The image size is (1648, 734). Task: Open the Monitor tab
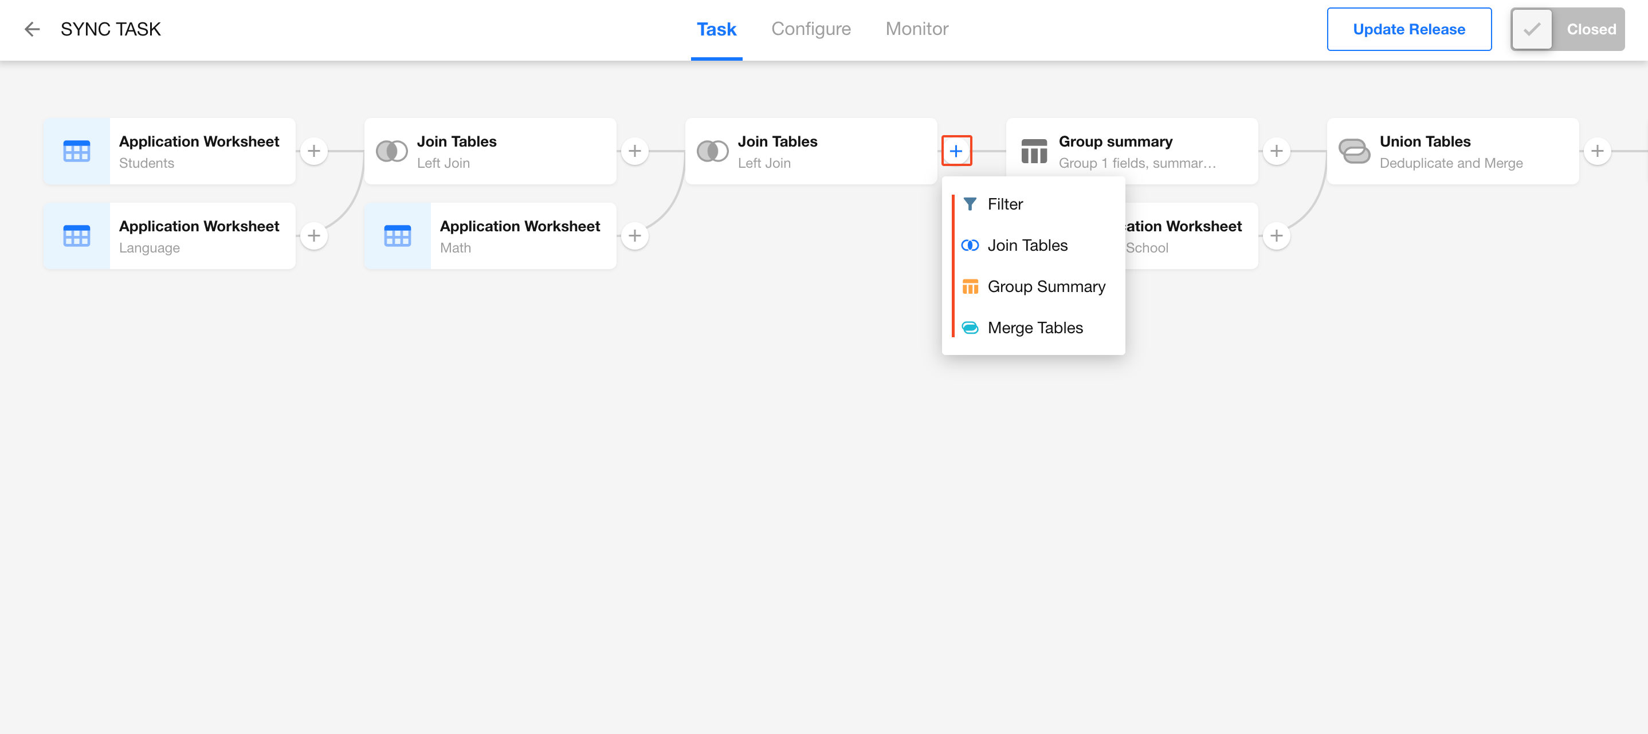tap(916, 29)
